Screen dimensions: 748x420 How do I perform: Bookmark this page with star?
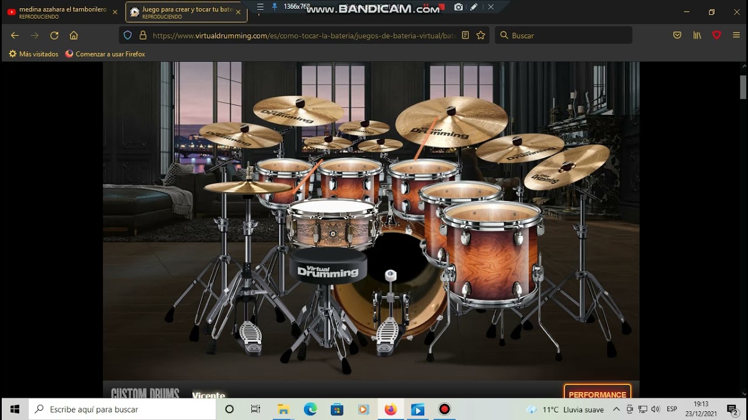481,36
